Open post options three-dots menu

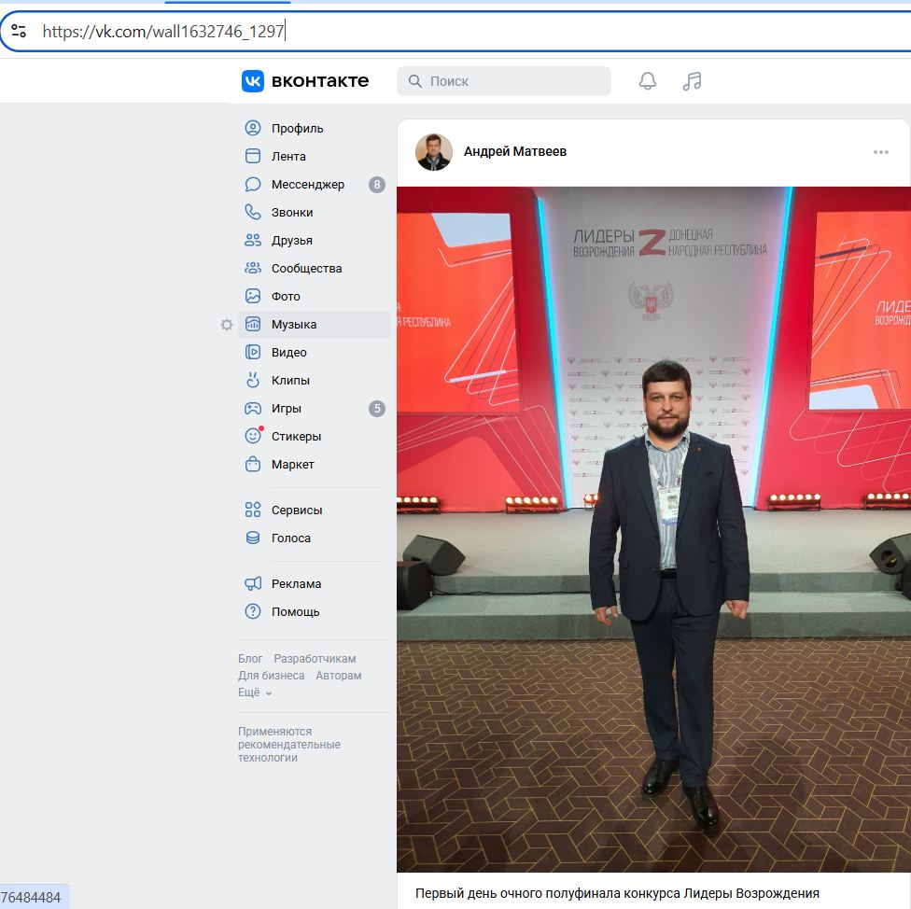point(880,152)
